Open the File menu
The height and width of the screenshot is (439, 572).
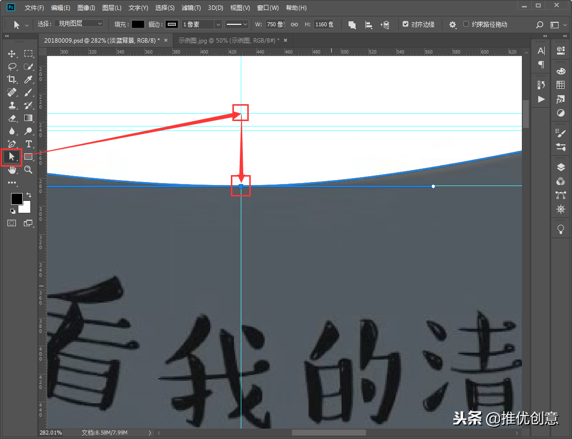coord(34,7)
